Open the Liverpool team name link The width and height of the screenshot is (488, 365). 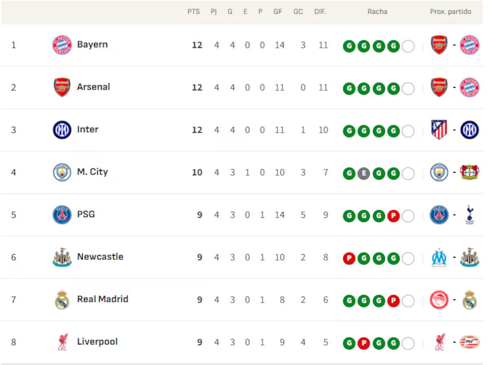97,342
